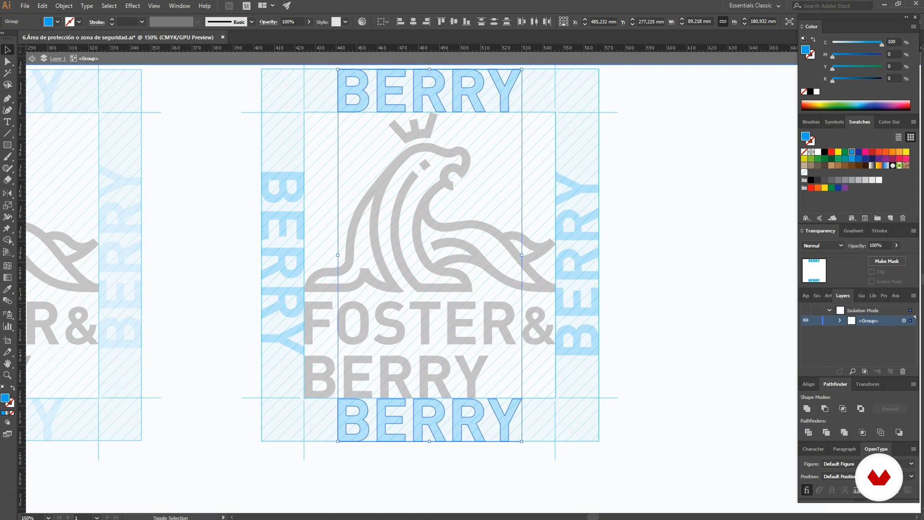Click the target circle of <Group> layer
The width and height of the screenshot is (924, 520).
coord(904,321)
